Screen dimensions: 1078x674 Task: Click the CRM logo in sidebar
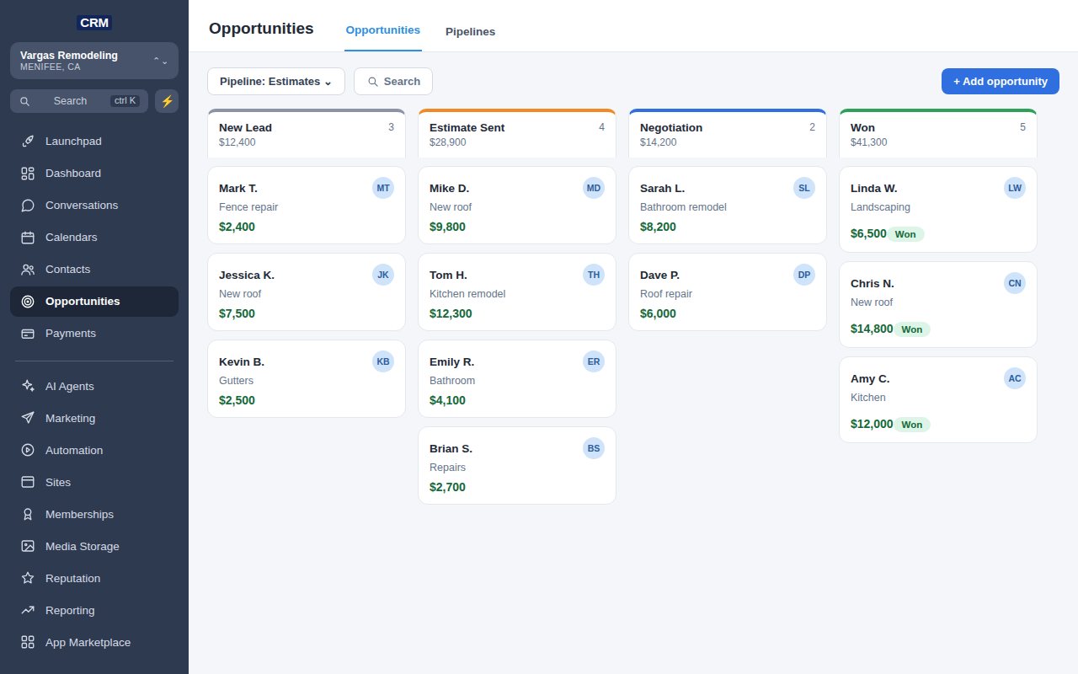(94, 23)
